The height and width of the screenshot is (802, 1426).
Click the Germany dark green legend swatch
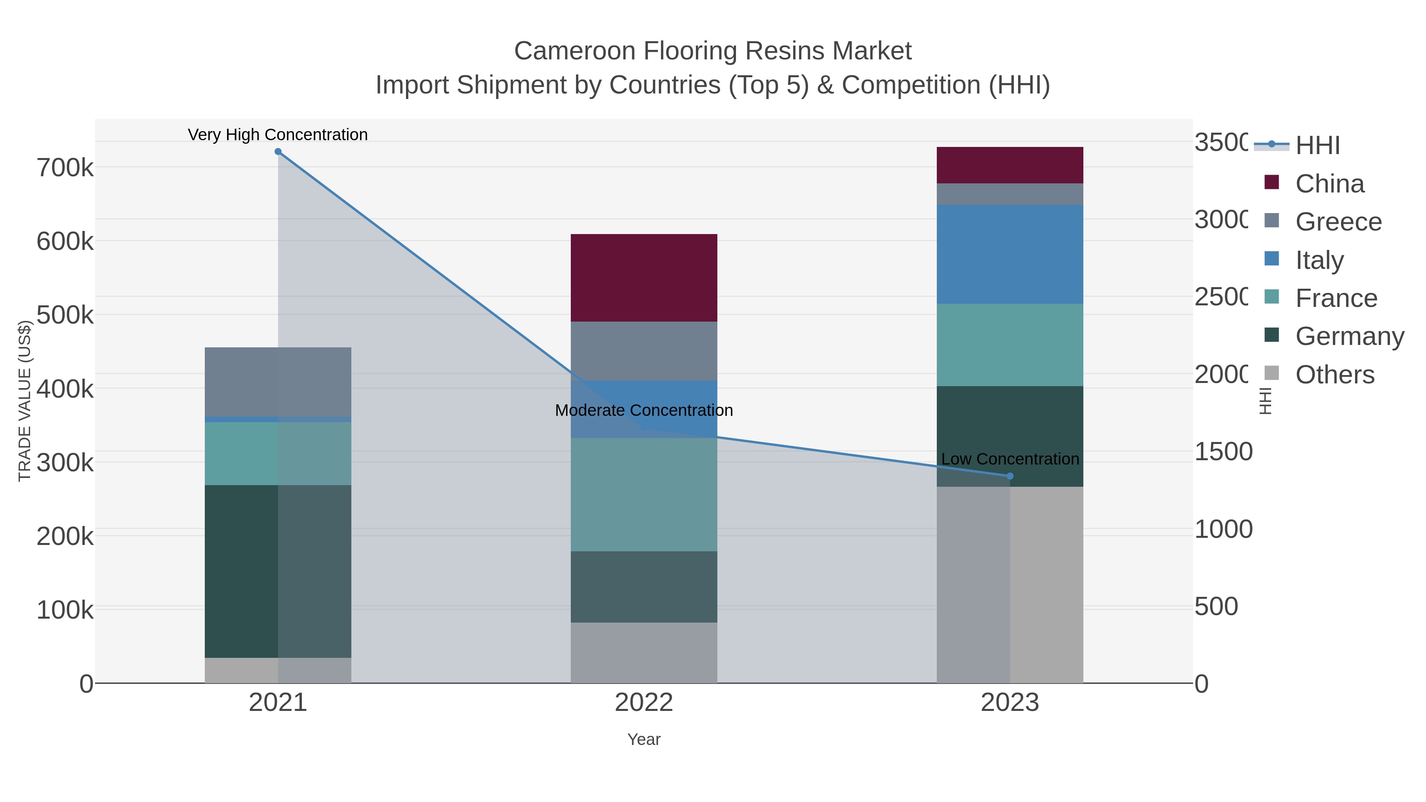[x=1272, y=335]
